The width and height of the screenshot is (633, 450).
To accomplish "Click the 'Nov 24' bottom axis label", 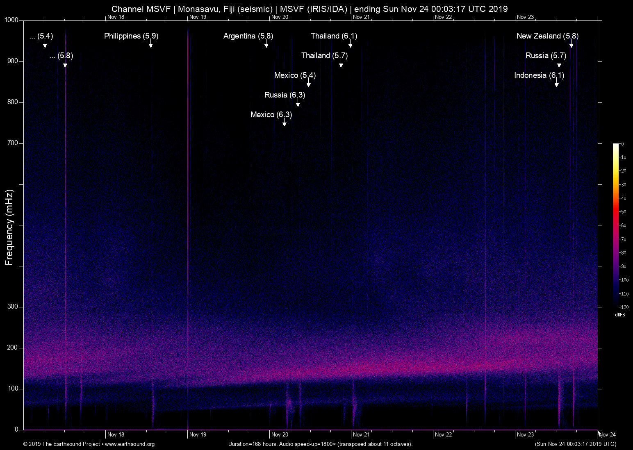I will click(608, 435).
